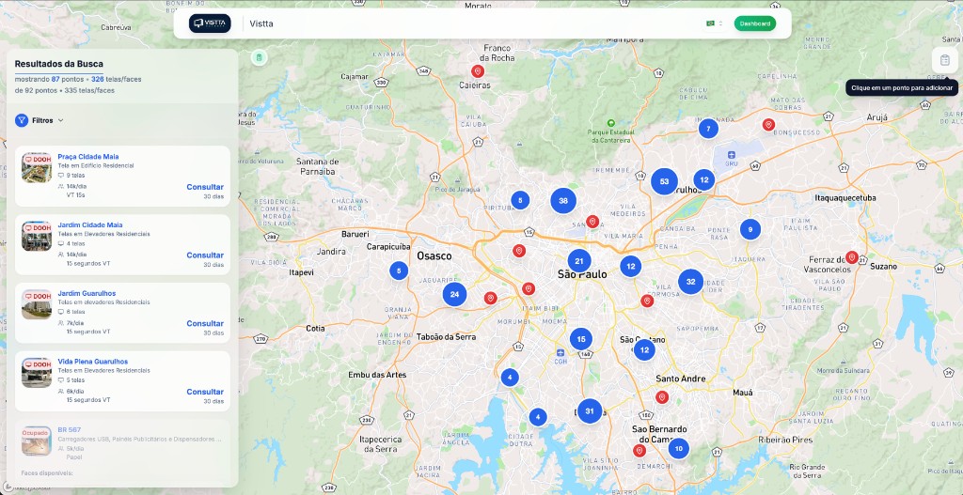This screenshot has width=963, height=495.
Task: Open cluster 5 below Carapicuíba
Action: pyautogui.click(x=399, y=271)
